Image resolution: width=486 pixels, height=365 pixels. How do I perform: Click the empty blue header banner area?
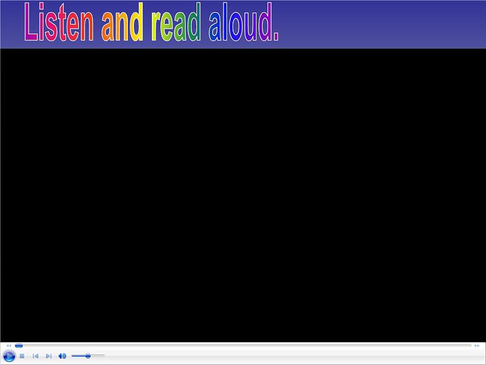point(379,24)
